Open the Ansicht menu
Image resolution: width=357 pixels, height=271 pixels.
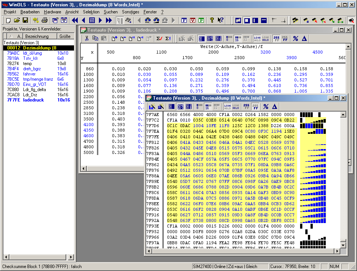[72, 12]
